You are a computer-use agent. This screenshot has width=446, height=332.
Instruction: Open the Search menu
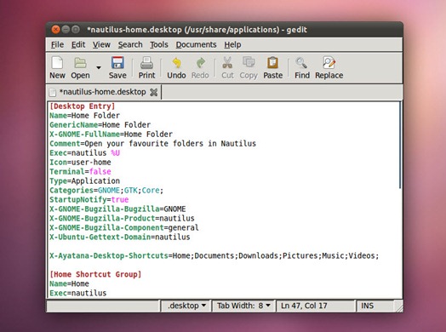coord(130,44)
